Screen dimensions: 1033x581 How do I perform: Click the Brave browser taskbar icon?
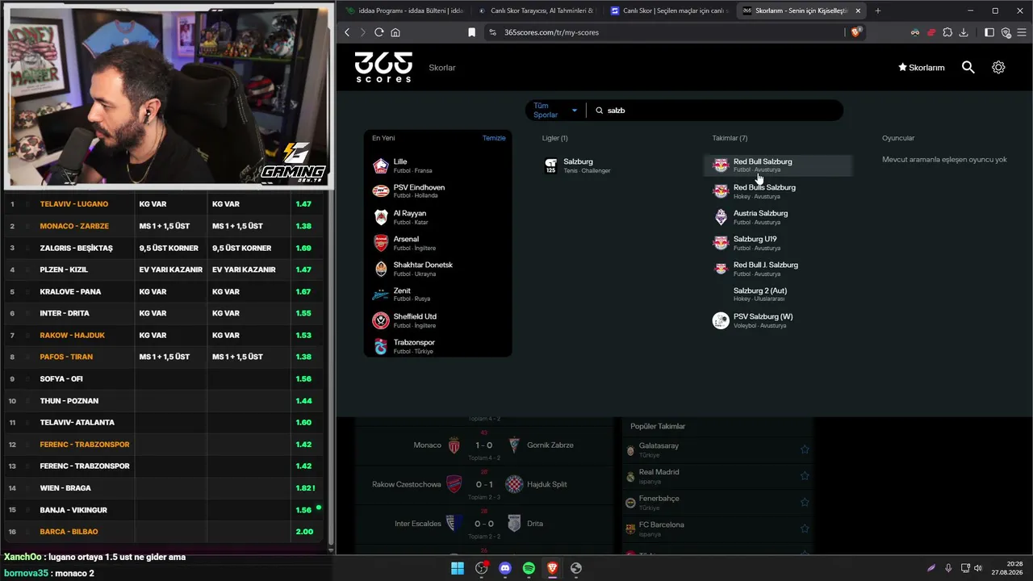click(552, 568)
